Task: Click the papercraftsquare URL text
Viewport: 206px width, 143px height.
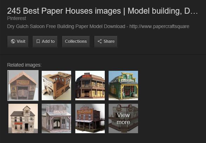Action: pyautogui.click(x=159, y=26)
